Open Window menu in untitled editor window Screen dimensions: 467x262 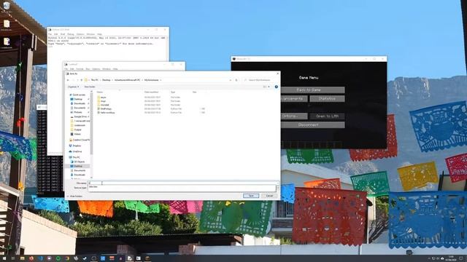[107, 69]
